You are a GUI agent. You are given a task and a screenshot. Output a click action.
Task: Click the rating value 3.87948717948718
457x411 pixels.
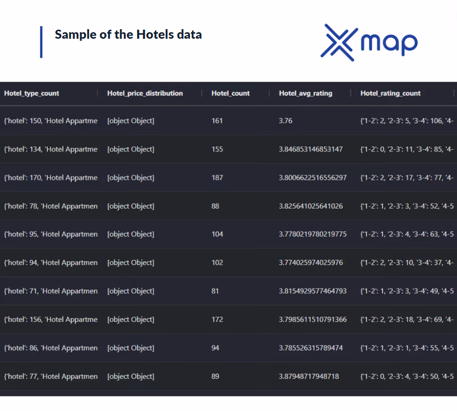pos(309,376)
